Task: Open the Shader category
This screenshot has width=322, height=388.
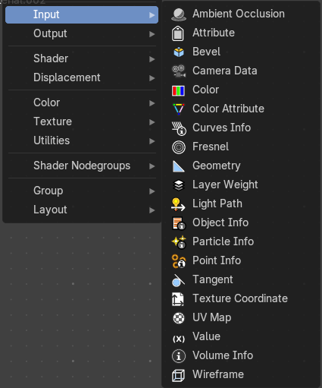Action: click(82, 58)
